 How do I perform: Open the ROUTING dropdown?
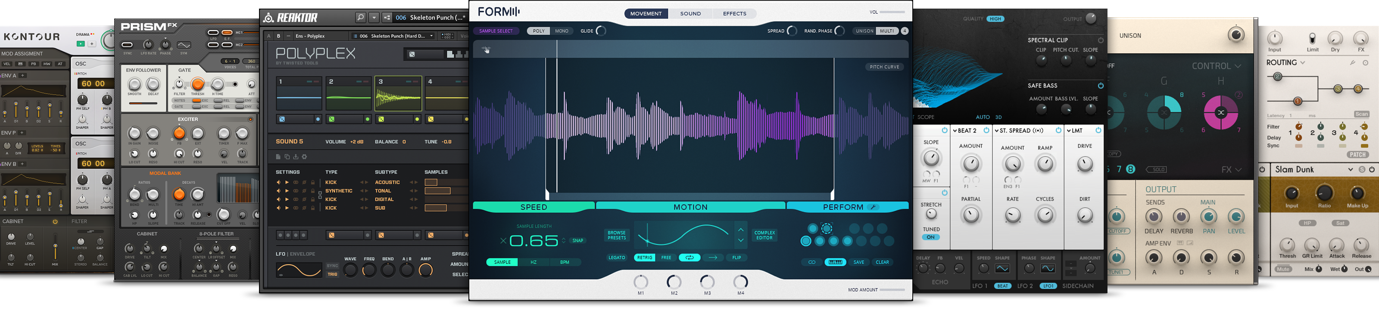point(1302,62)
